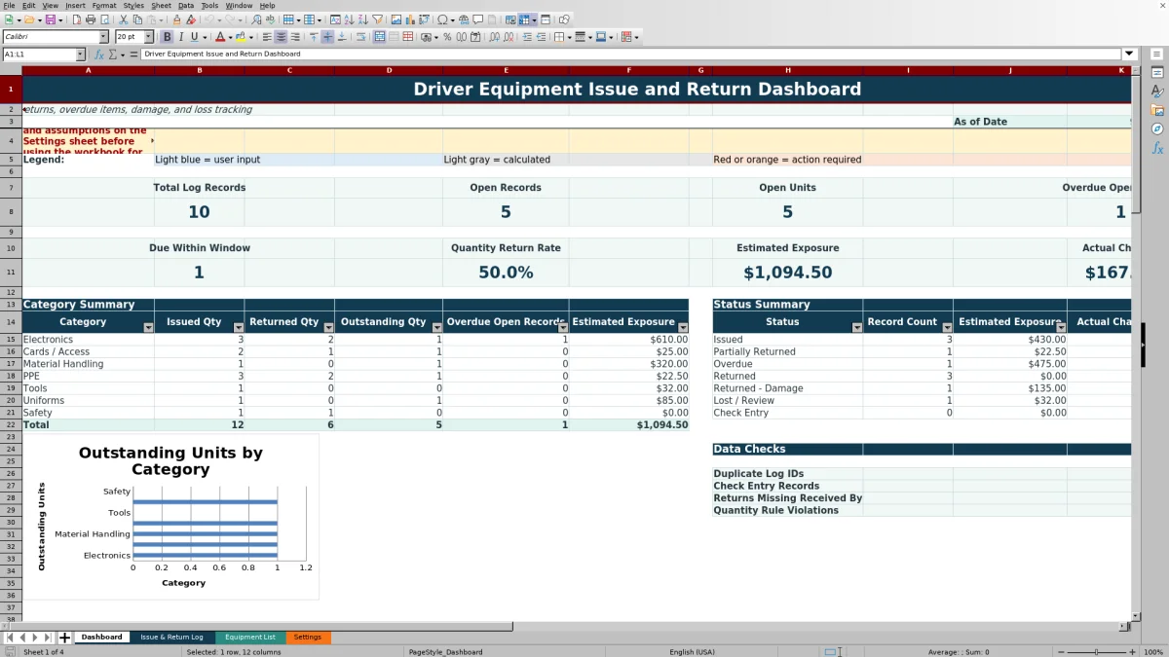Select column header F

point(628,70)
